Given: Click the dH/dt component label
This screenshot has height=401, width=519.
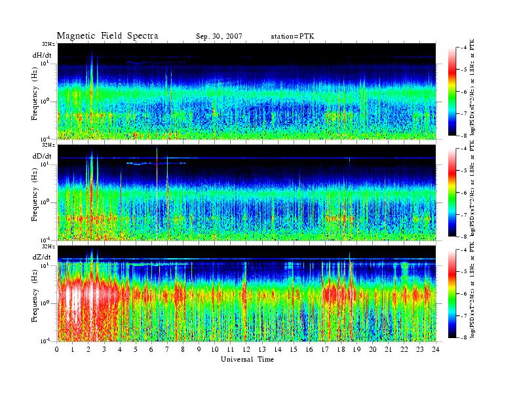Looking at the screenshot, I should (42, 55).
